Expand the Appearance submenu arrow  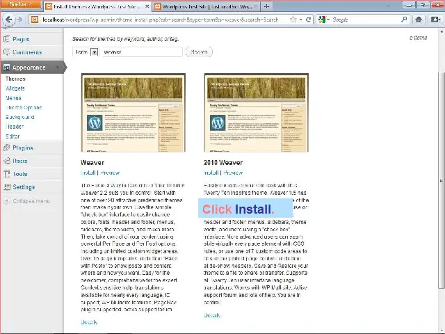point(57,67)
